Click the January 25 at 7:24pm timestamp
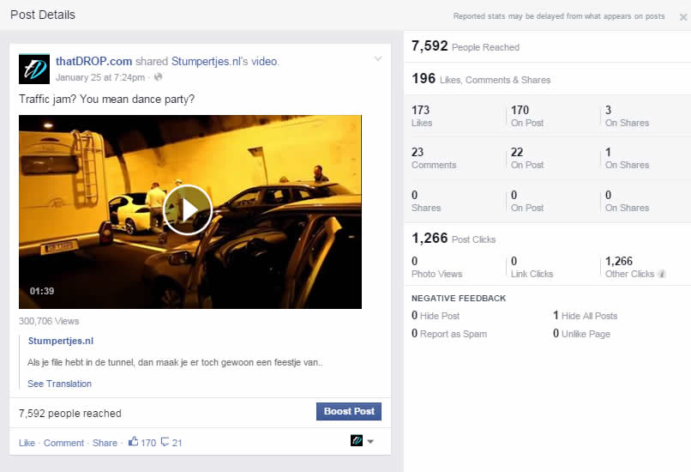691x472 pixels. (x=100, y=77)
